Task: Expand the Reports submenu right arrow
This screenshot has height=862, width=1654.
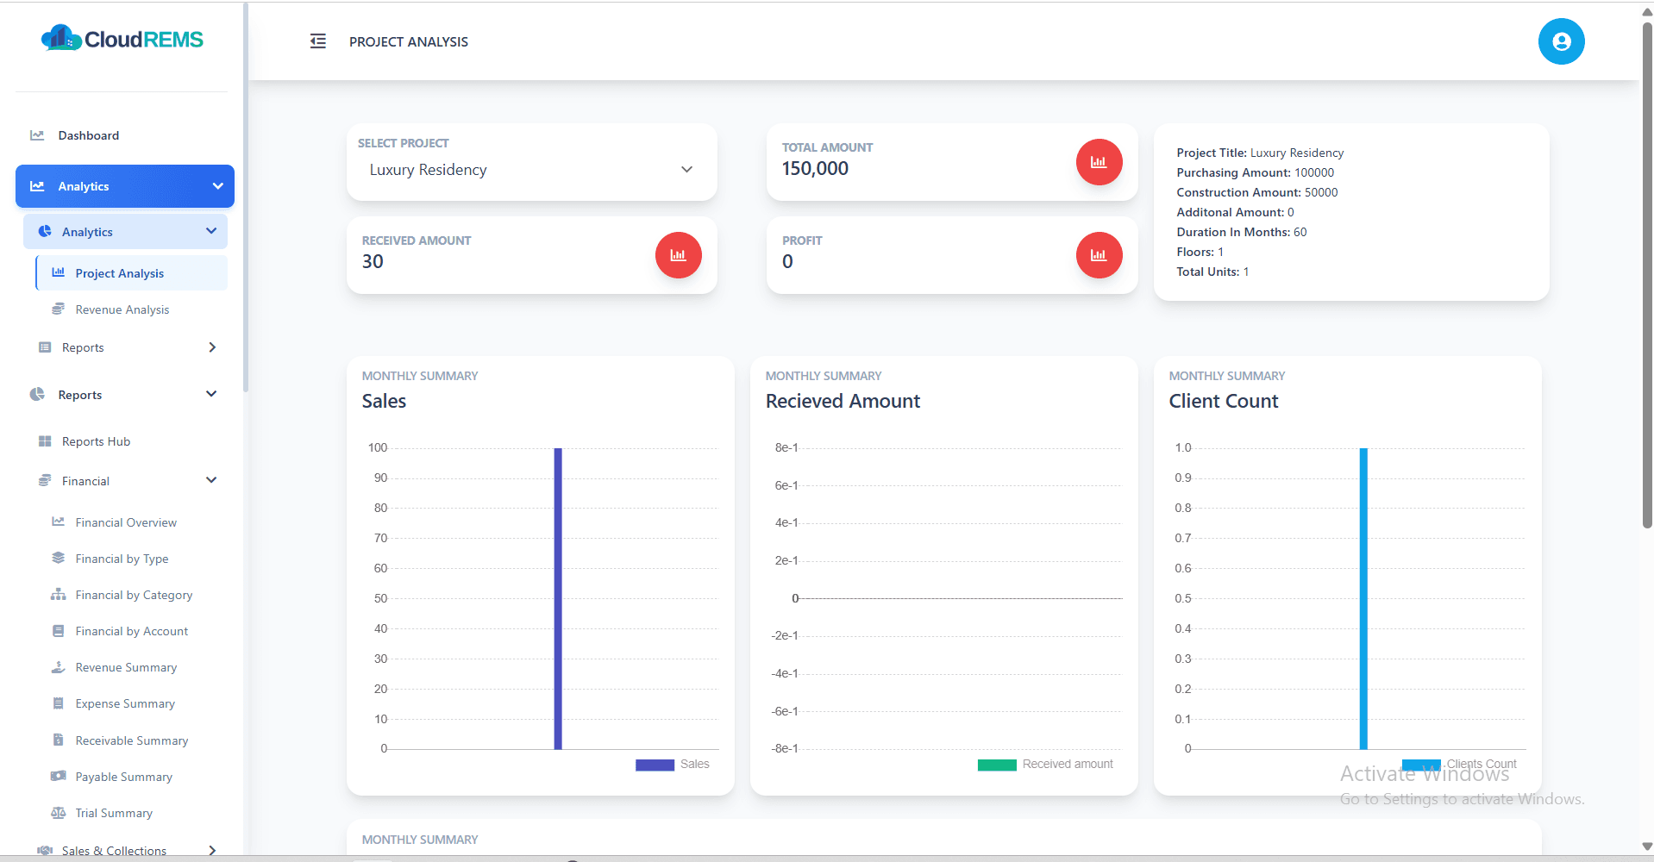Action: coord(212,347)
